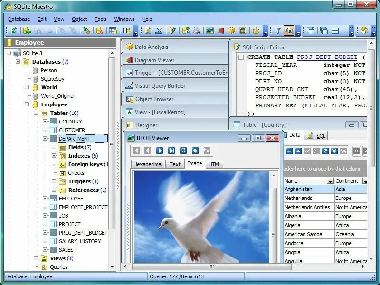Viewport: 380px width, 285px height.
Task: Switch to Hexadecimal tab in BLOB Viewer
Action: (x=148, y=164)
